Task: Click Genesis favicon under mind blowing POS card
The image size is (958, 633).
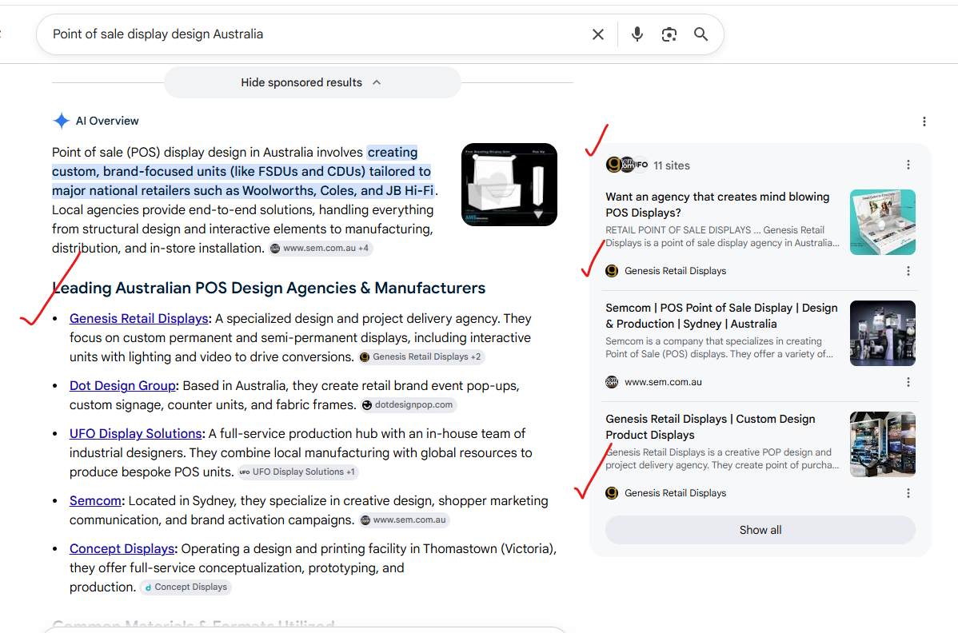Action: pyautogui.click(x=612, y=271)
